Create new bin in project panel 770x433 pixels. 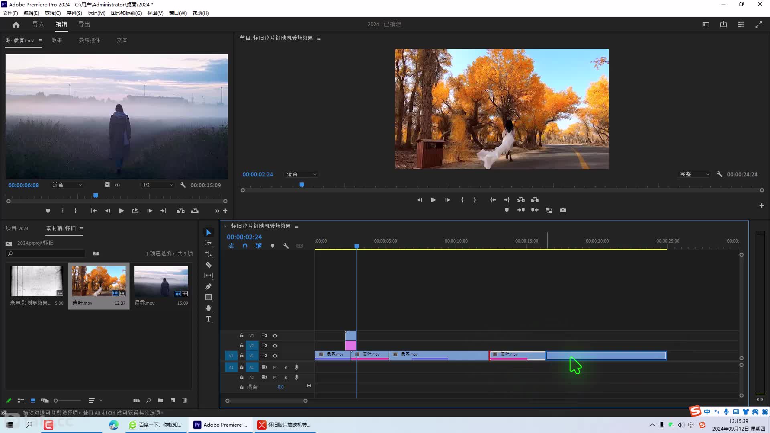click(x=160, y=400)
